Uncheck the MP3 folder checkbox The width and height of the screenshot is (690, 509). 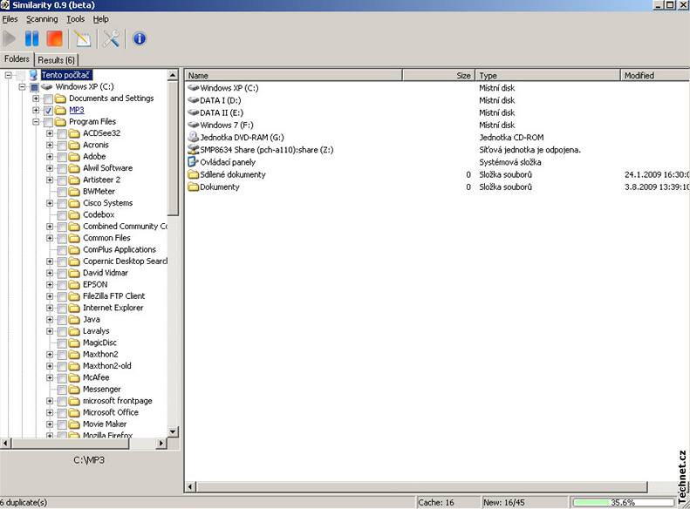(48, 111)
